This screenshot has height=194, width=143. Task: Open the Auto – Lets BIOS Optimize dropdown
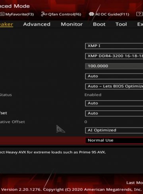click(114, 86)
